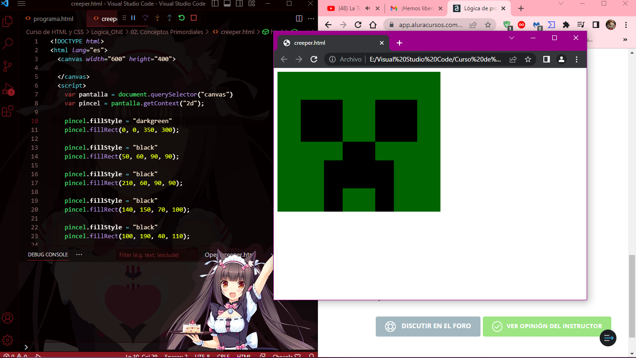This screenshot has width=636, height=358.
Task: Click 'VER OPINIÓN DEL INSTRUCTOR' button
Action: coord(547,326)
